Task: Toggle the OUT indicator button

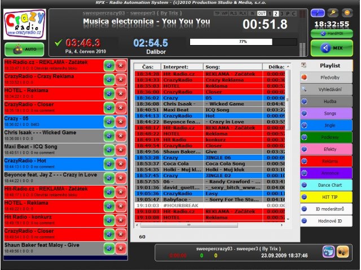Action: (x=261, y=12)
